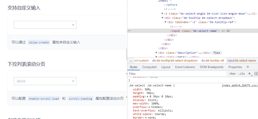Viewport: 258px width, 119px height.
Task: Click the enable-scroll-load code tag
Action: [44, 99]
